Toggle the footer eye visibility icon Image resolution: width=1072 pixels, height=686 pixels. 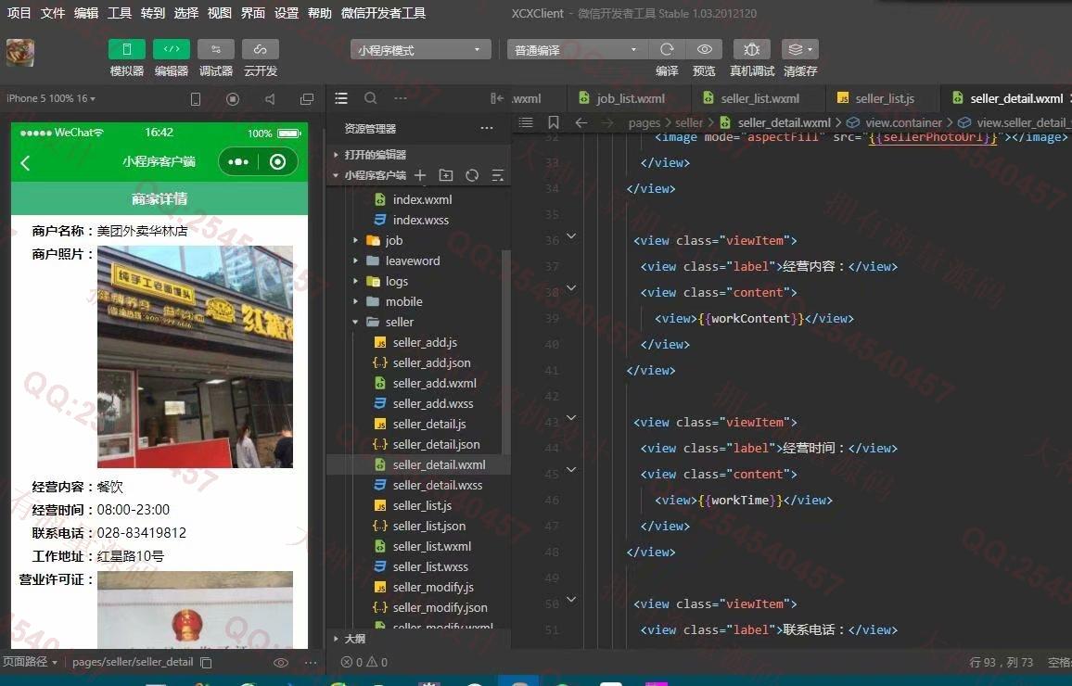click(280, 662)
